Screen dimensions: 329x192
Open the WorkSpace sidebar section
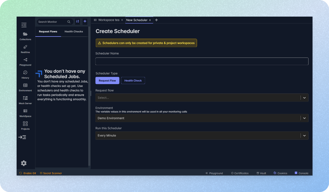coord(25,113)
